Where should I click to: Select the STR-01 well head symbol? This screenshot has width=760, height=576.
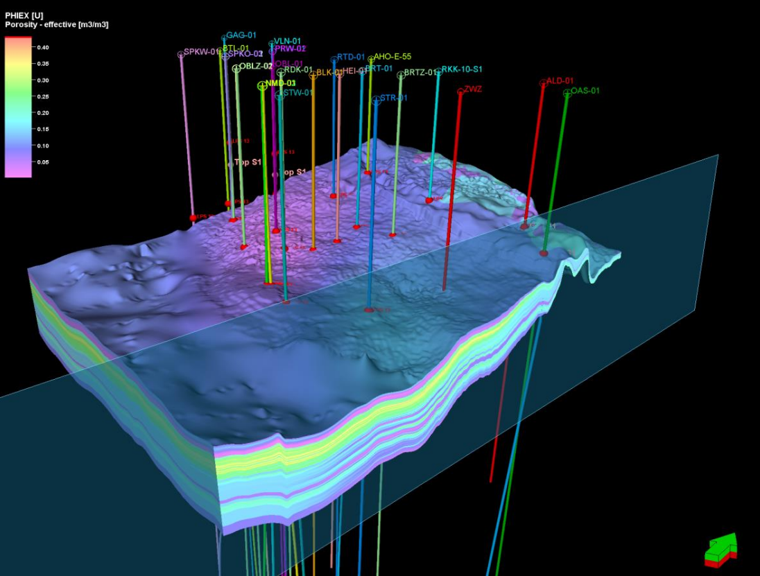pos(377,101)
